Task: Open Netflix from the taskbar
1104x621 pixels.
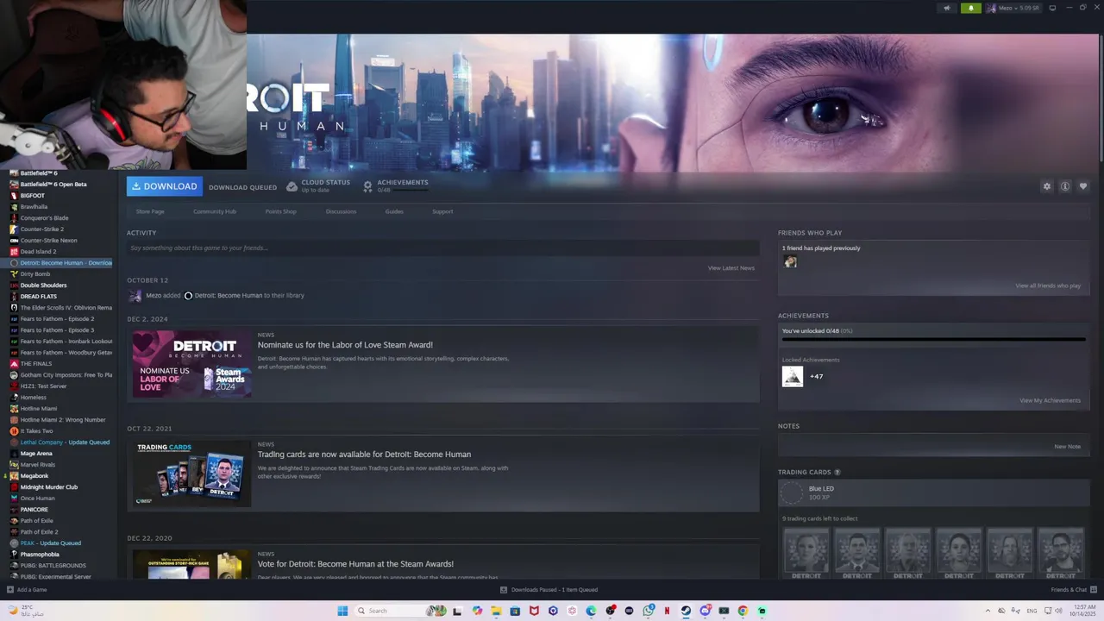Action: tap(667, 611)
